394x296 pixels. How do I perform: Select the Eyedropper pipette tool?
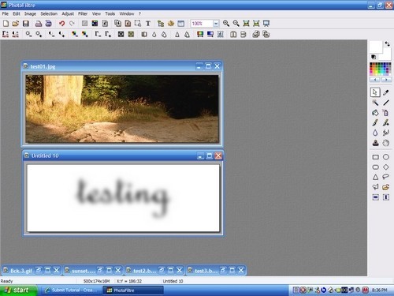point(386,92)
